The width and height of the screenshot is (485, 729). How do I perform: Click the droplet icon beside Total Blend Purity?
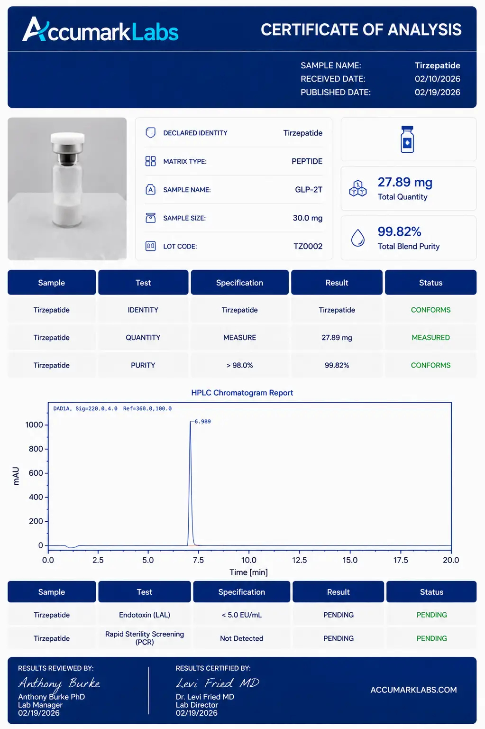[358, 238]
